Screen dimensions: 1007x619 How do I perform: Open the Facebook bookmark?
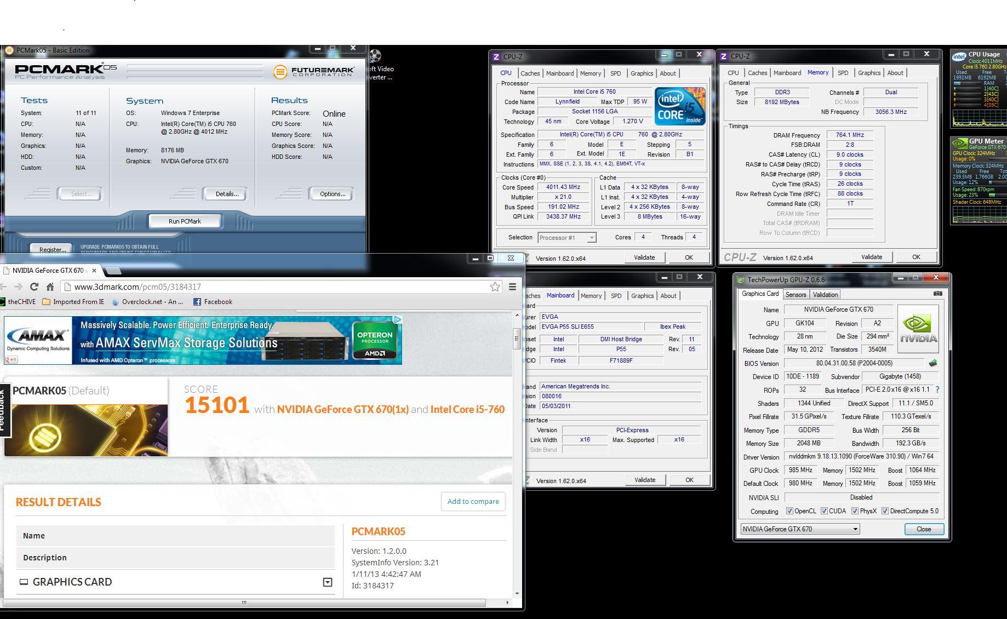click(x=213, y=302)
